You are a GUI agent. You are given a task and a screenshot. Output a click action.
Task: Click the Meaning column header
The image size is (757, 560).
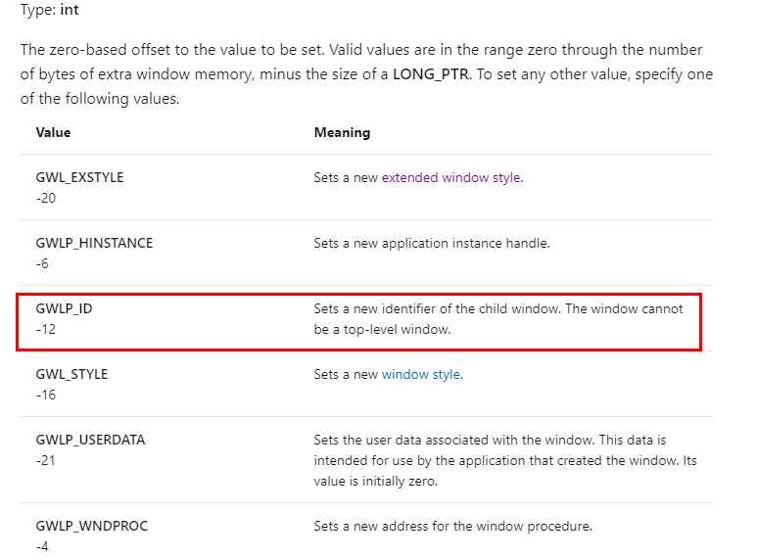pyautogui.click(x=343, y=133)
